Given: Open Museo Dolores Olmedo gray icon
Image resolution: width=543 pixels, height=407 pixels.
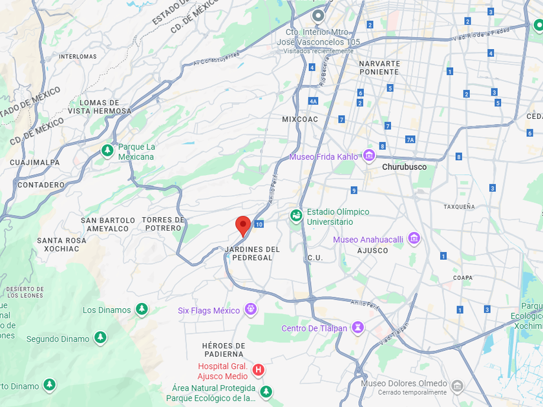Looking at the screenshot, I should coord(457,386).
